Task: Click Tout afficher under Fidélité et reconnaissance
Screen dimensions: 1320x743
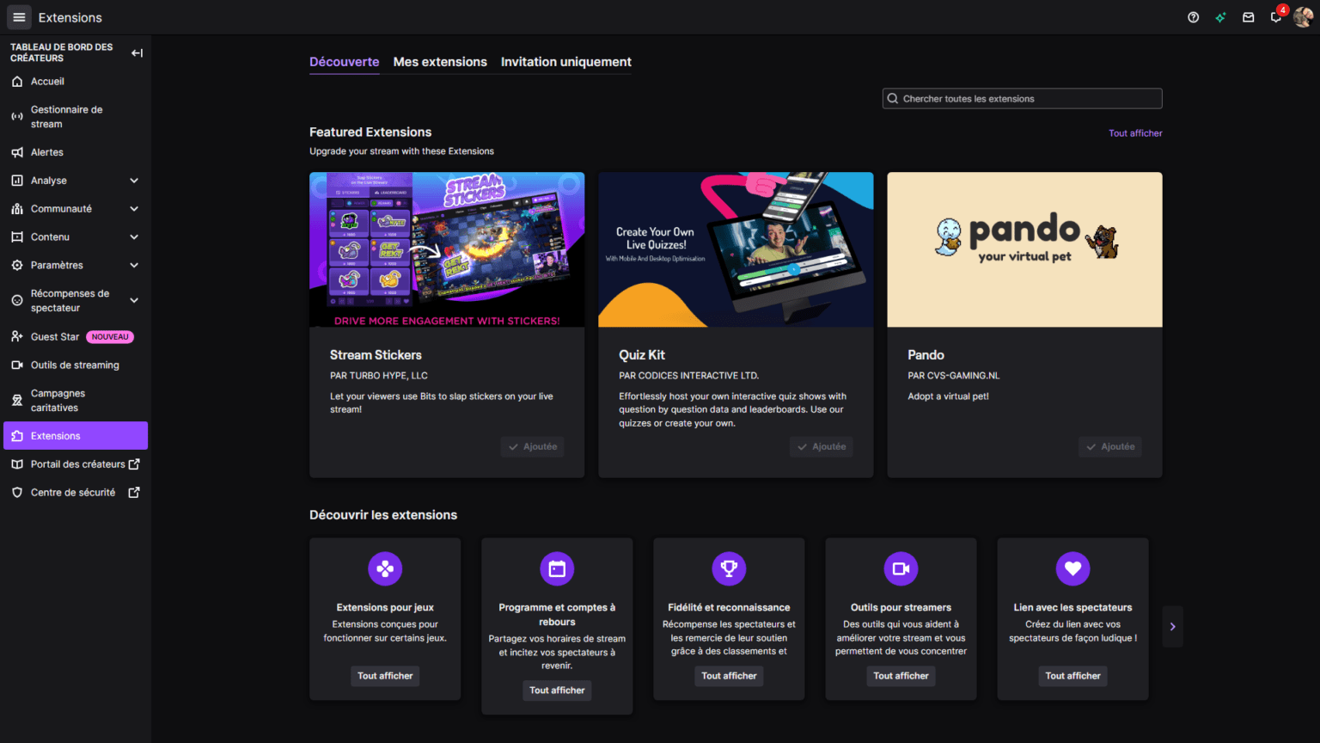Action: (729, 676)
